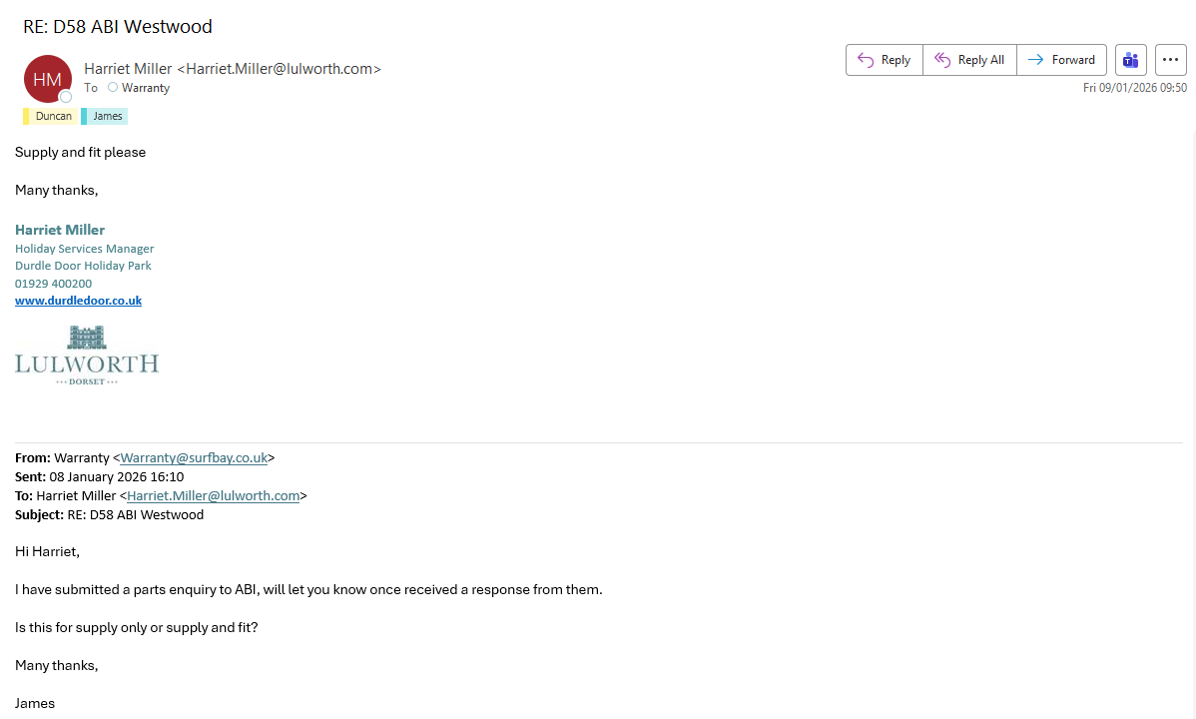Click the Reply All arrows icon
Viewport: 1196px width, 719px height.
coord(941,60)
